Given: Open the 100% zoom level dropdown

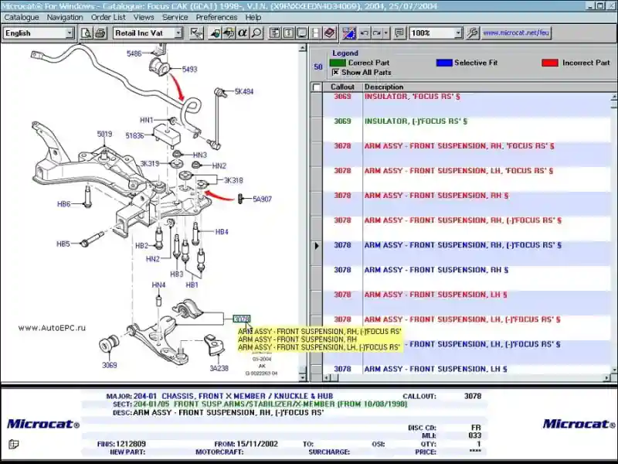Looking at the screenshot, I should tap(457, 33).
